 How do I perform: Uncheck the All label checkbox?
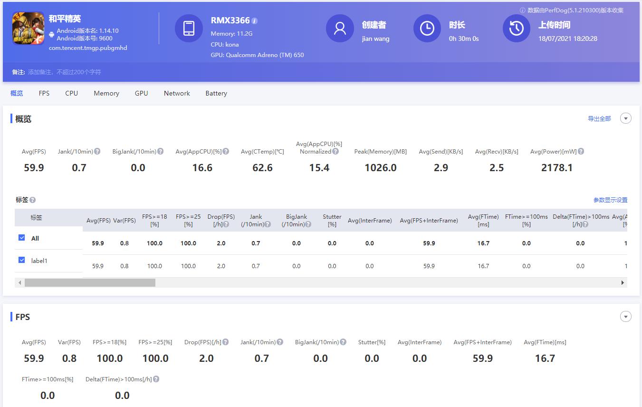(21, 237)
